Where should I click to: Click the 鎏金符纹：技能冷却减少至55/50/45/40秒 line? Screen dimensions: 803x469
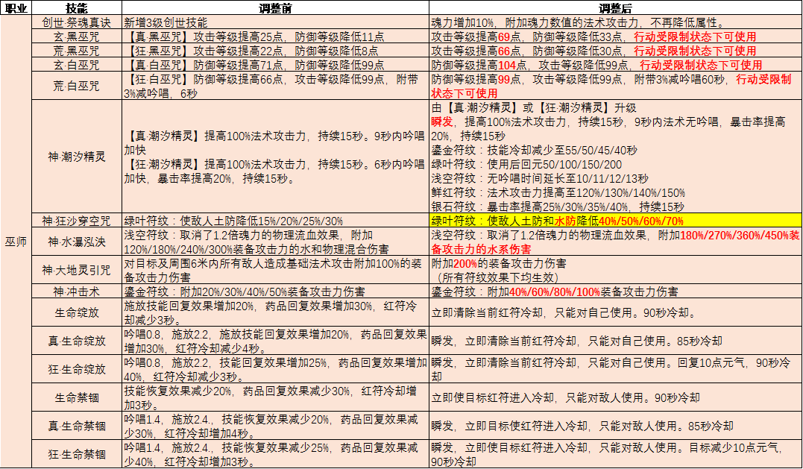coord(534,151)
